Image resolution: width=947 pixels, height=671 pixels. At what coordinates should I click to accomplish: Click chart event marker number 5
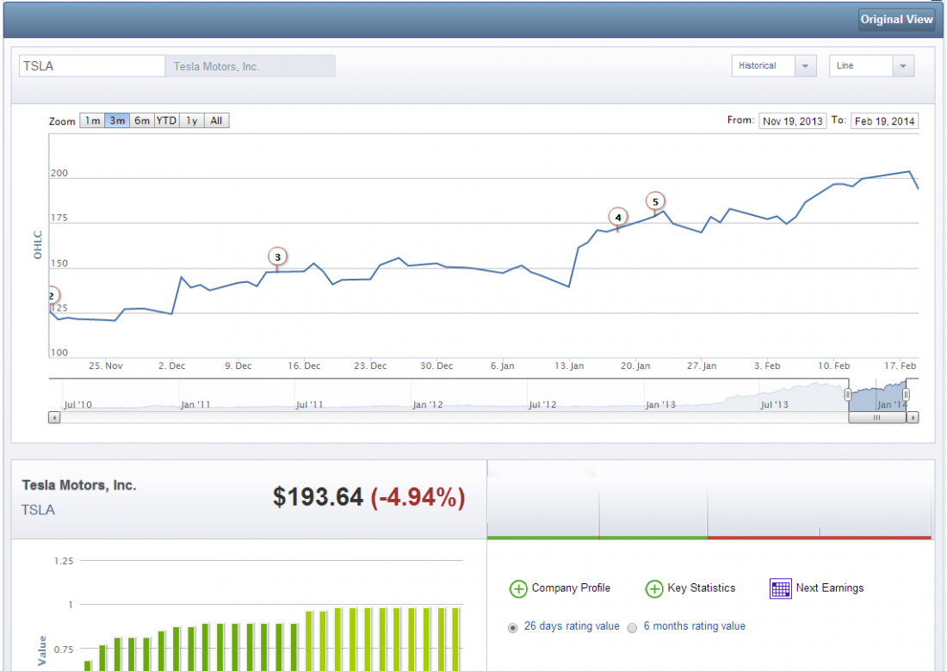(x=655, y=202)
